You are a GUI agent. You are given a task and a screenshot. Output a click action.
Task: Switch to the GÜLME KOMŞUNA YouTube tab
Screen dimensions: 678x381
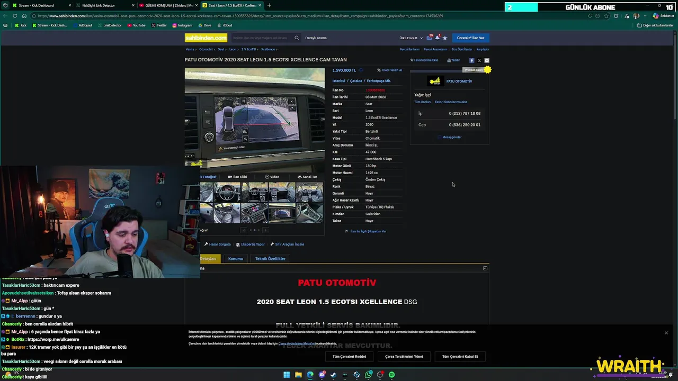pyautogui.click(x=168, y=5)
